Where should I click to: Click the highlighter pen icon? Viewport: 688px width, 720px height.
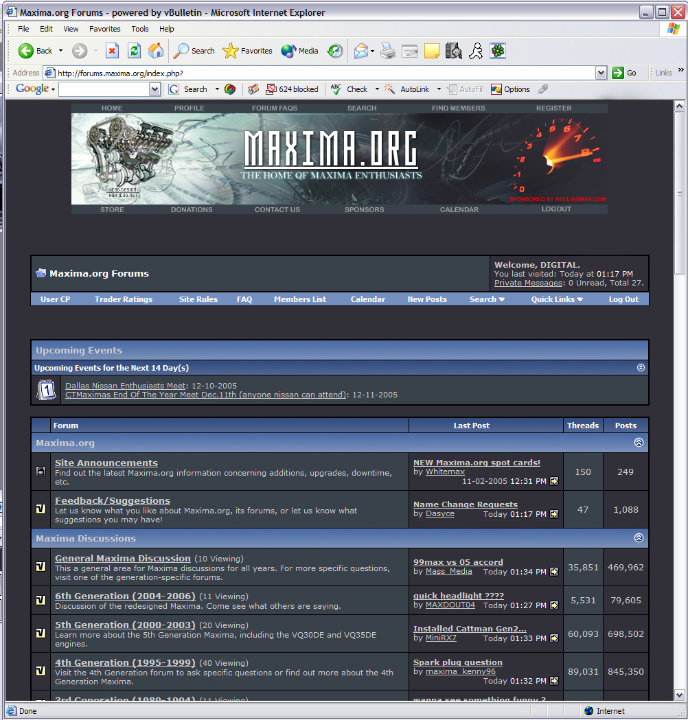pyautogui.click(x=543, y=89)
